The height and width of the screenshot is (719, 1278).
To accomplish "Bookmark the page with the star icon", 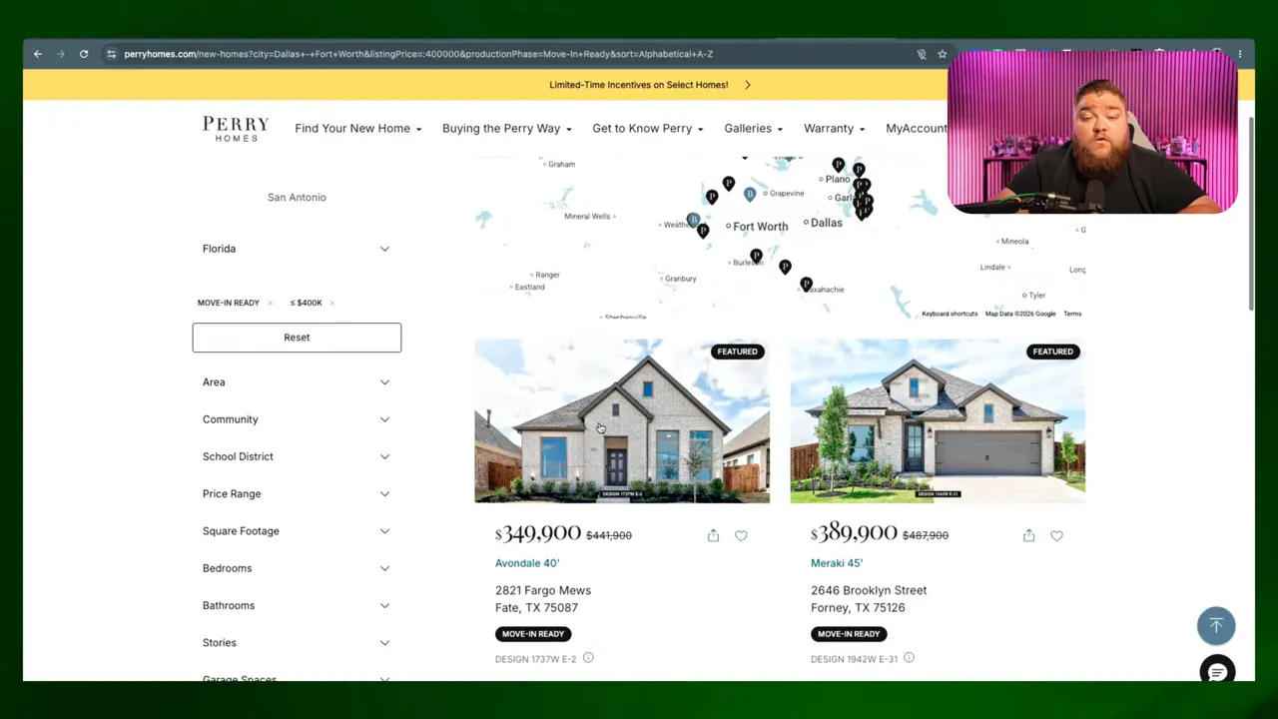I will point(942,54).
